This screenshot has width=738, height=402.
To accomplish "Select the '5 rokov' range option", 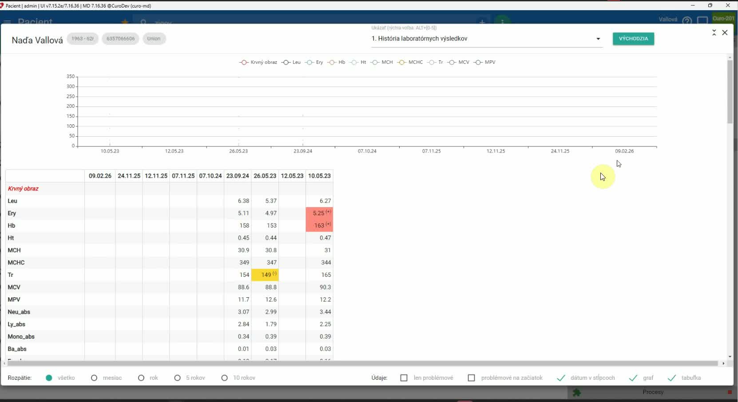I will [178, 378].
